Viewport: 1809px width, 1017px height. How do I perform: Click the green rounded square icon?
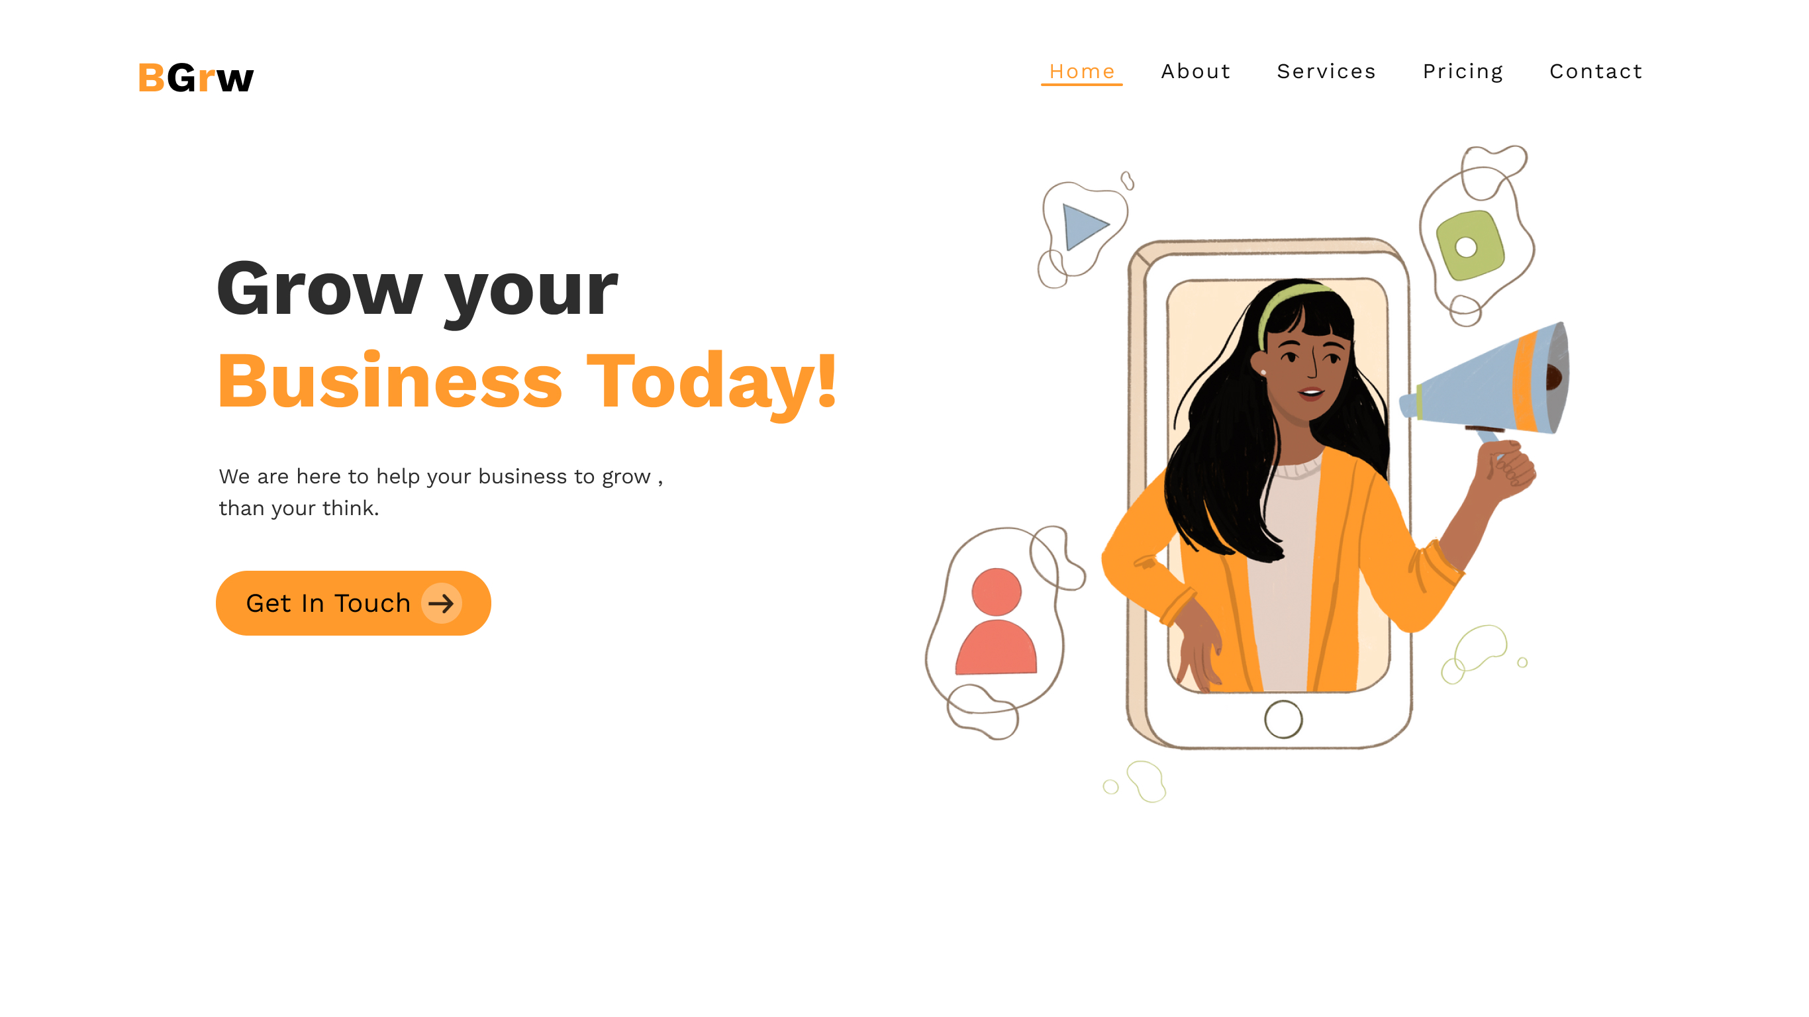[1469, 245]
